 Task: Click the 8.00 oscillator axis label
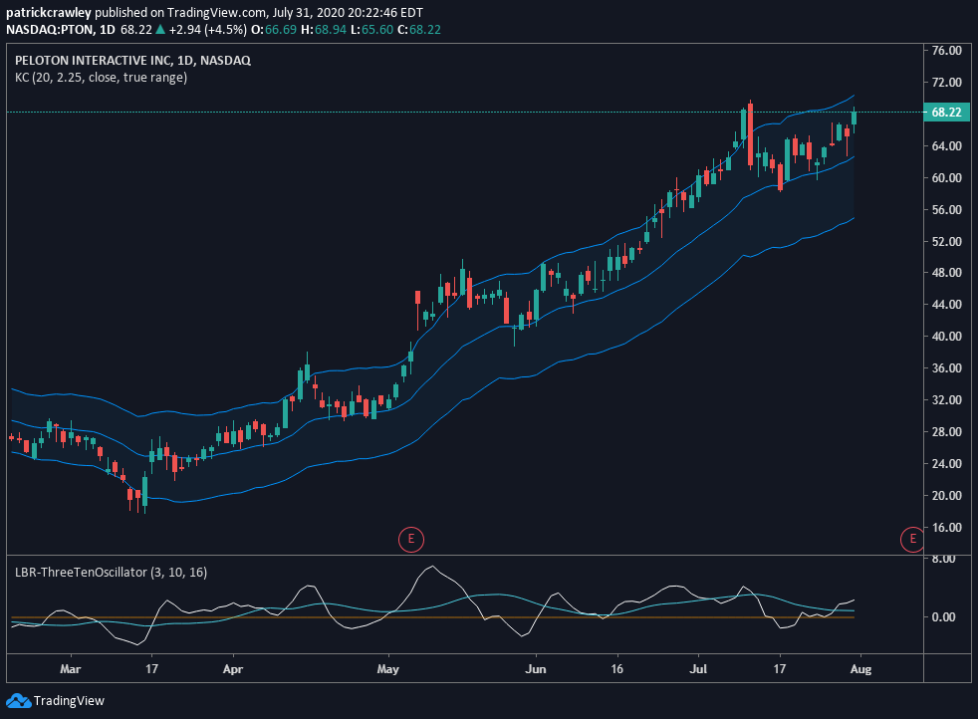pos(944,559)
